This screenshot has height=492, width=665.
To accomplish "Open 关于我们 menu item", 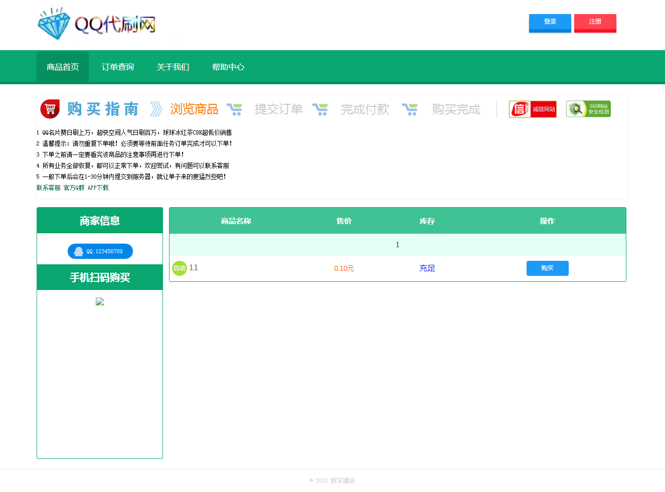I will (x=173, y=67).
